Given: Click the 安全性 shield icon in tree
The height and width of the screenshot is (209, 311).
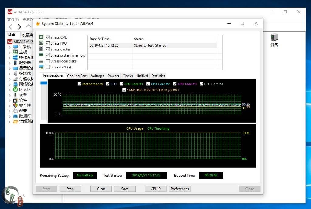Looking at the screenshot, I should [x=15, y=105].
